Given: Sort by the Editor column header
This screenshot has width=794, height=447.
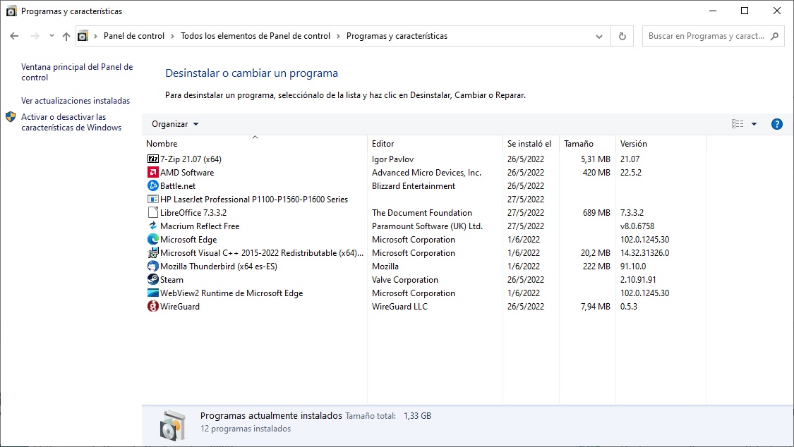Looking at the screenshot, I should [x=435, y=144].
